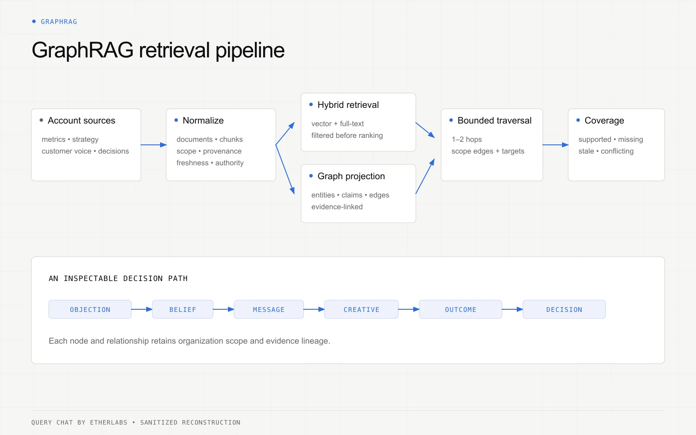Click 'scope edges + targets' text
Screen dimensions: 696x435
point(488,151)
